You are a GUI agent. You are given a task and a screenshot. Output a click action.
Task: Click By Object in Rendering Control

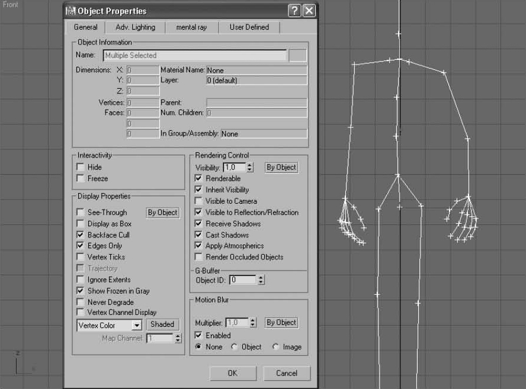click(281, 168)
